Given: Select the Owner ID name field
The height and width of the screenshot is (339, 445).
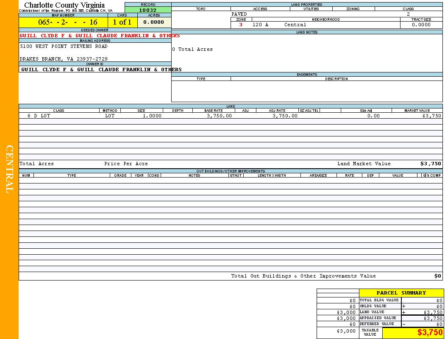Looking at the screenshot, I should click(x=101, y=69).
